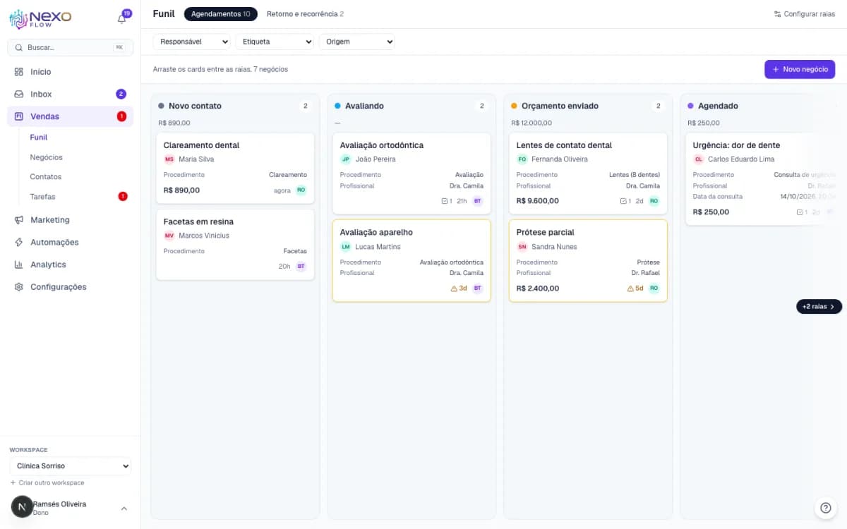Open Lentes de contato dental card
847x529 pixels.
click(588, 174)
